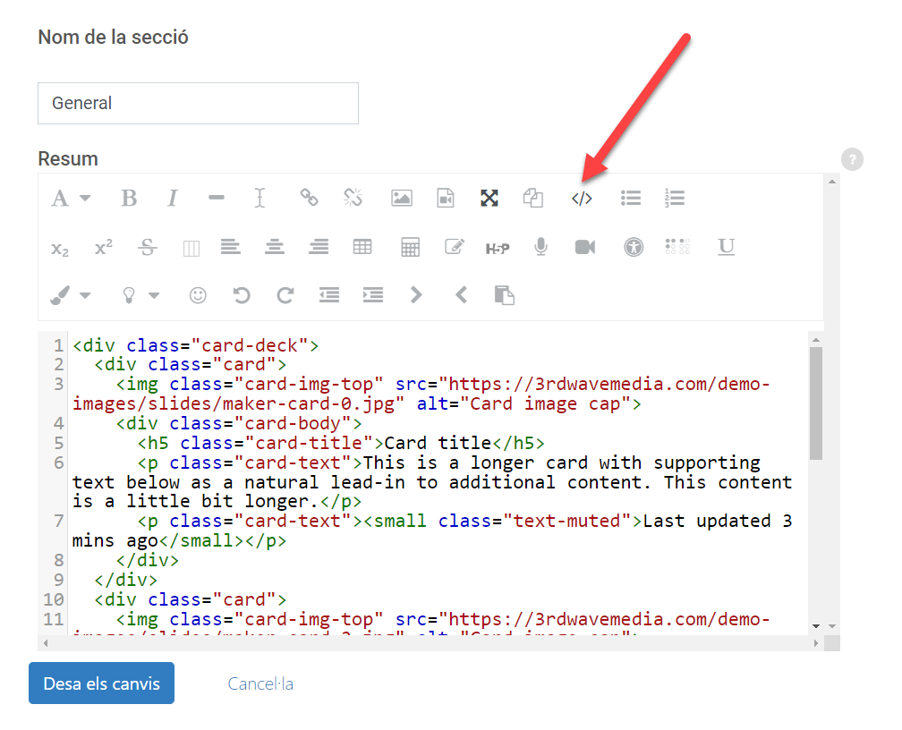Open the paragraph styles dropdown

click(x=71, y=199)
